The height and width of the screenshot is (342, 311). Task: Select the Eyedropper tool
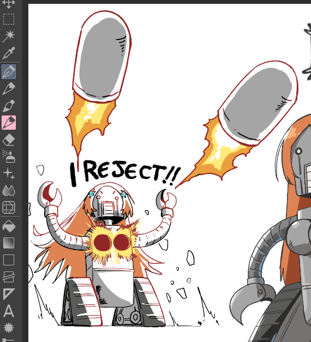[x=9, y=53]
